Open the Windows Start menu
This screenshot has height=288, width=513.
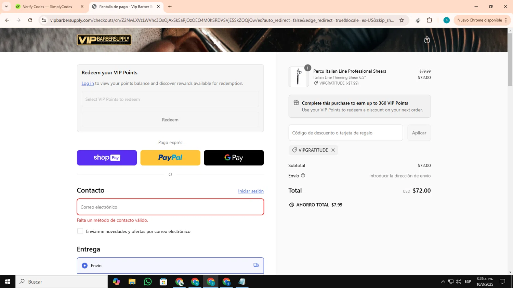(x=8, y=282)
